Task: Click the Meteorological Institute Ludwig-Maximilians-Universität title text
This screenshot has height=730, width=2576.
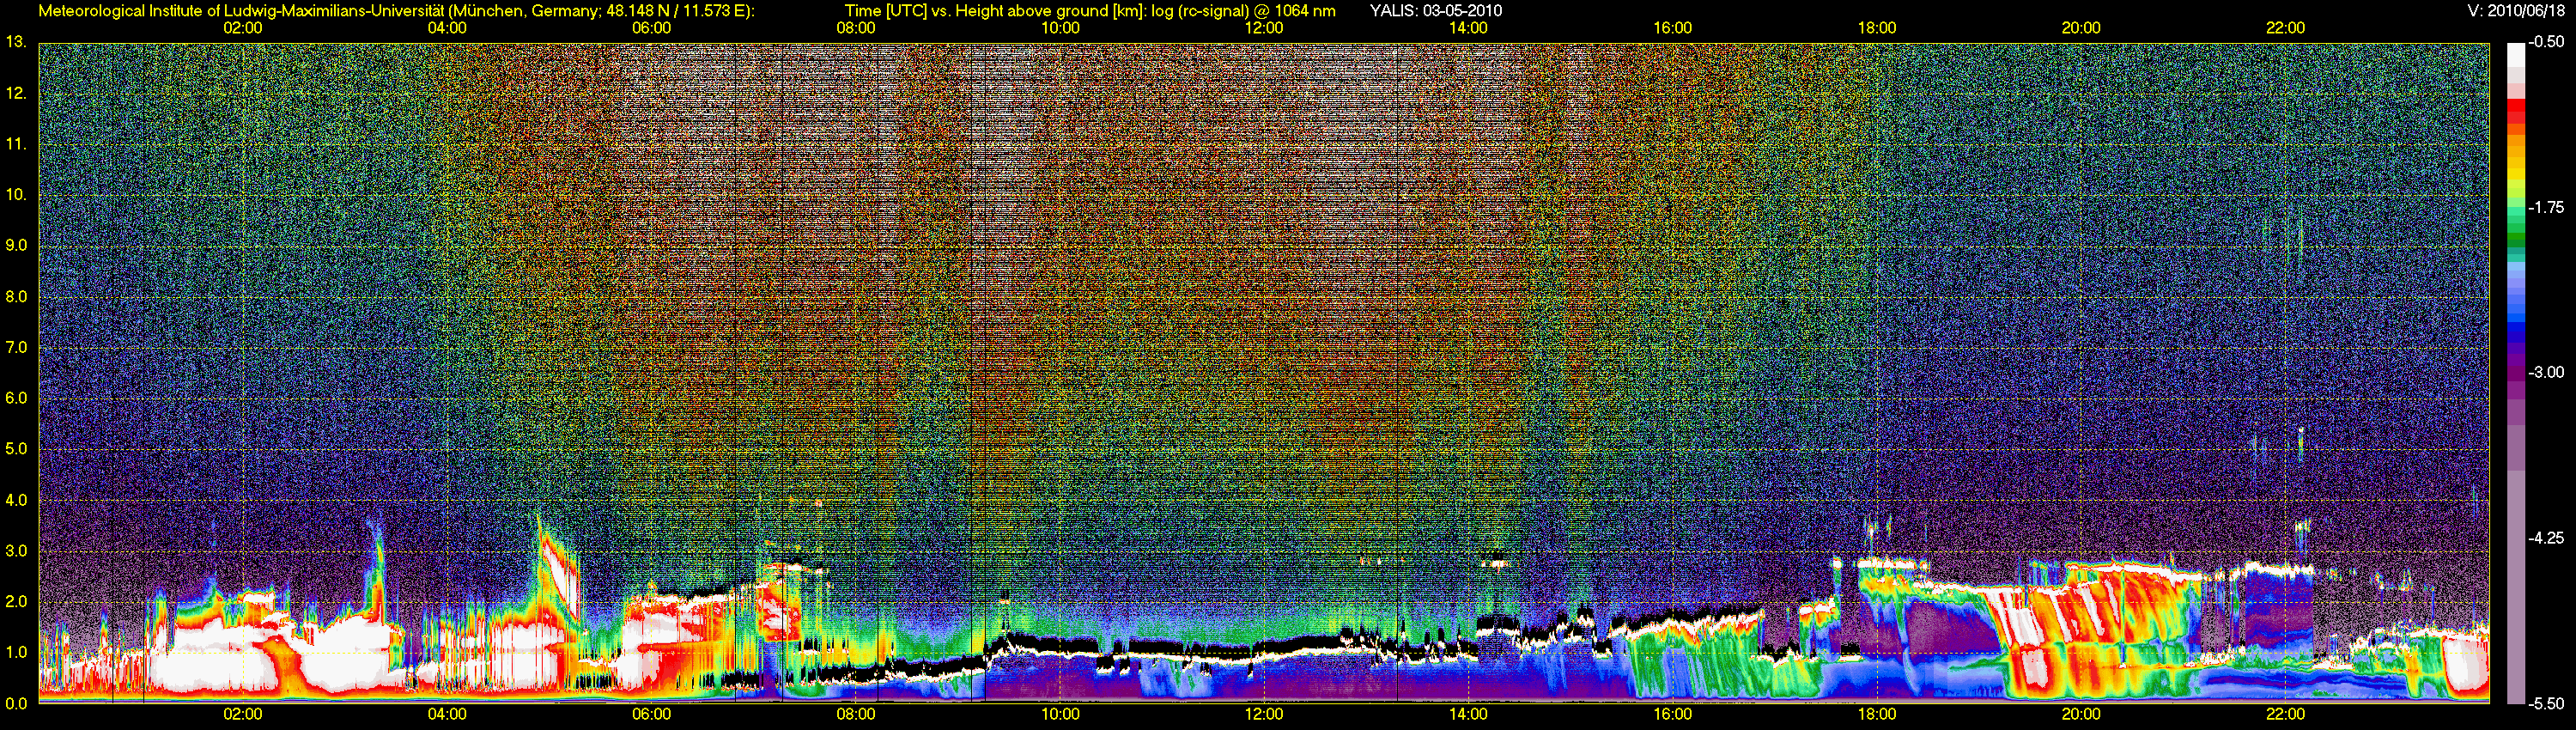Action: click(397, 11)
